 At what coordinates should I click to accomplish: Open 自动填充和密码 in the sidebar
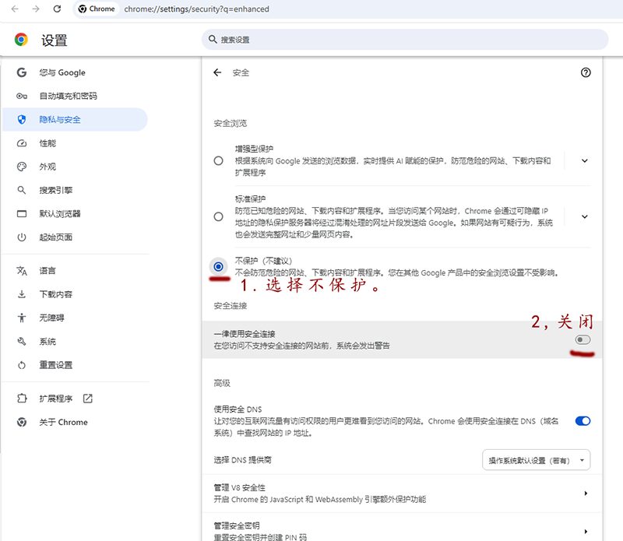68,97
